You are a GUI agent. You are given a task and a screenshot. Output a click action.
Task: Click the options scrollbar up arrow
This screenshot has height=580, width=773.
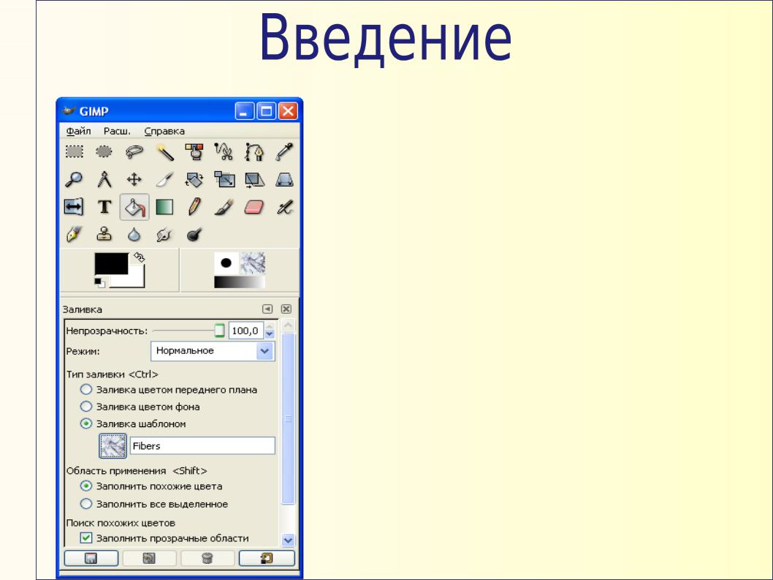pyautogui.click(x=289, y=325)
